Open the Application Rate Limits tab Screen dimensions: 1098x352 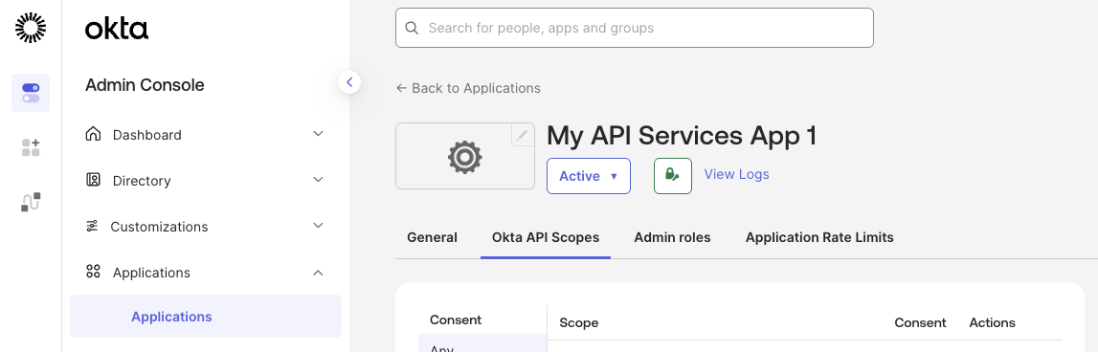click(x=819, y=237)
